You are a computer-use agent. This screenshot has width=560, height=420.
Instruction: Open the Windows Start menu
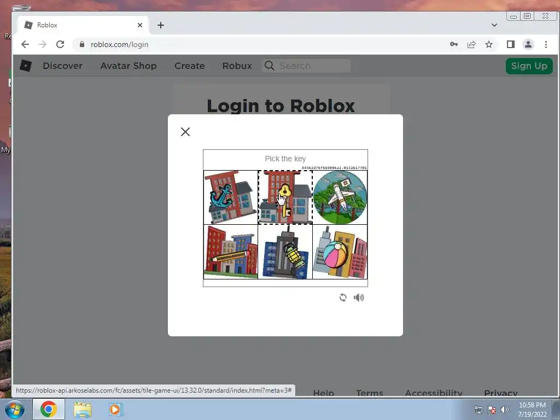tap(14, 409)
